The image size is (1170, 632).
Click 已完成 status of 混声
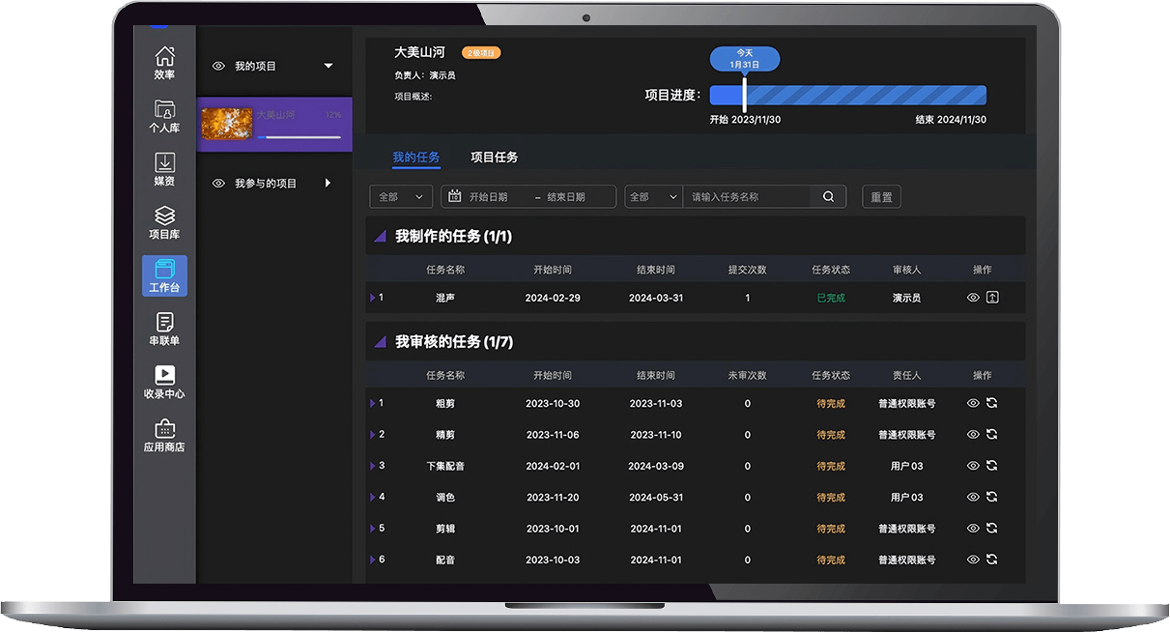point(831,298)
